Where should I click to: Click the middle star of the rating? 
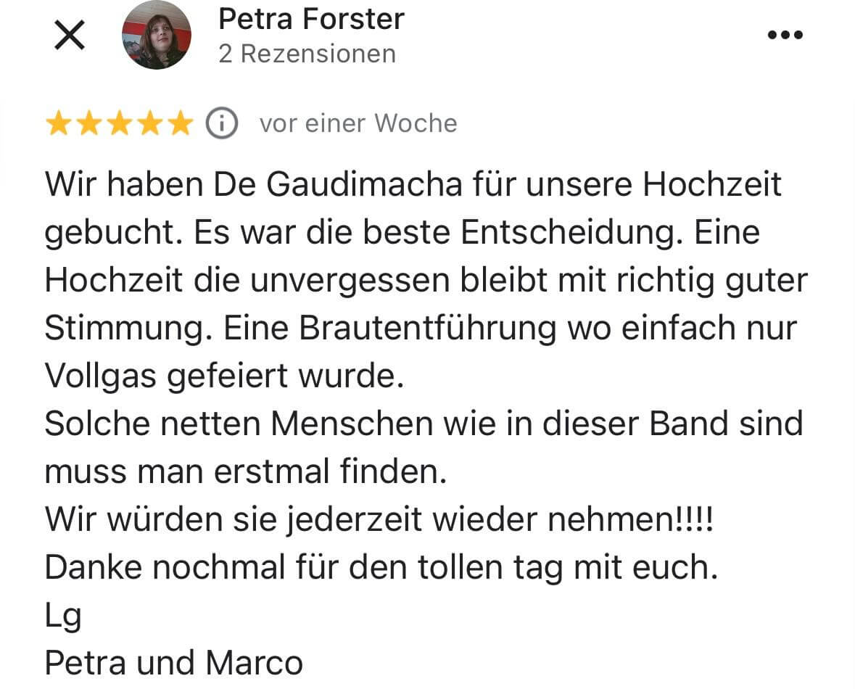pyautogui.click(x=121, y=123)
